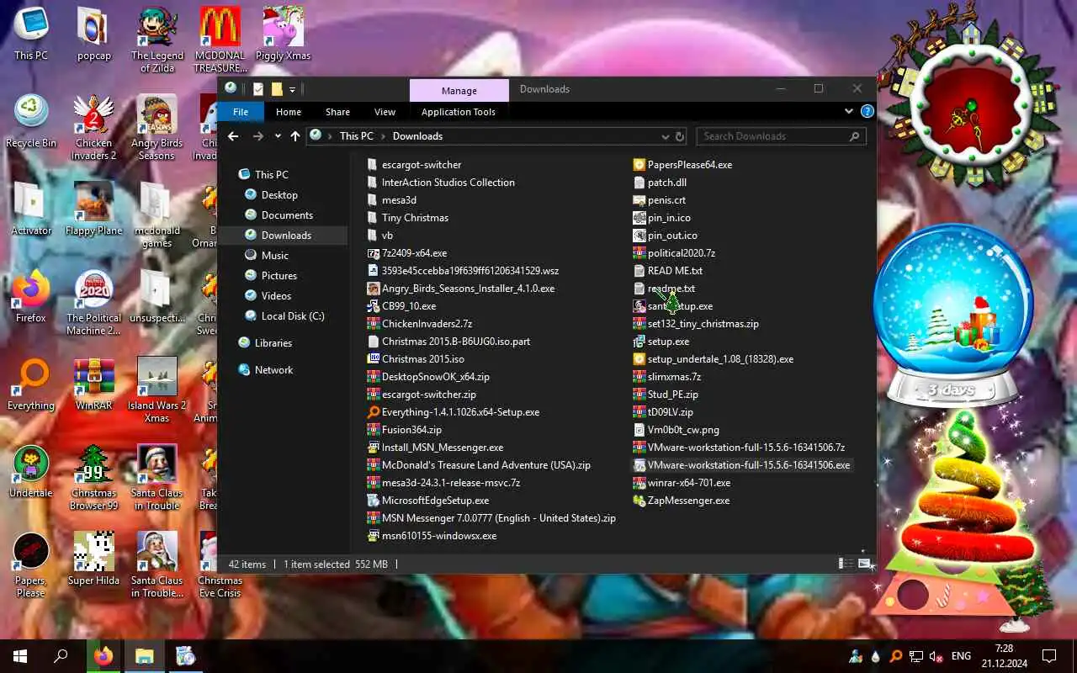1077x673 pixels.
Task: Open Local Disk (C:) in navigation pane
Action: click(292, 315)
